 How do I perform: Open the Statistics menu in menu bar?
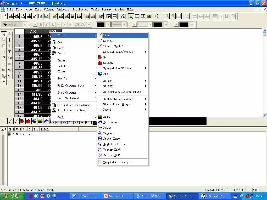[80, 9]
